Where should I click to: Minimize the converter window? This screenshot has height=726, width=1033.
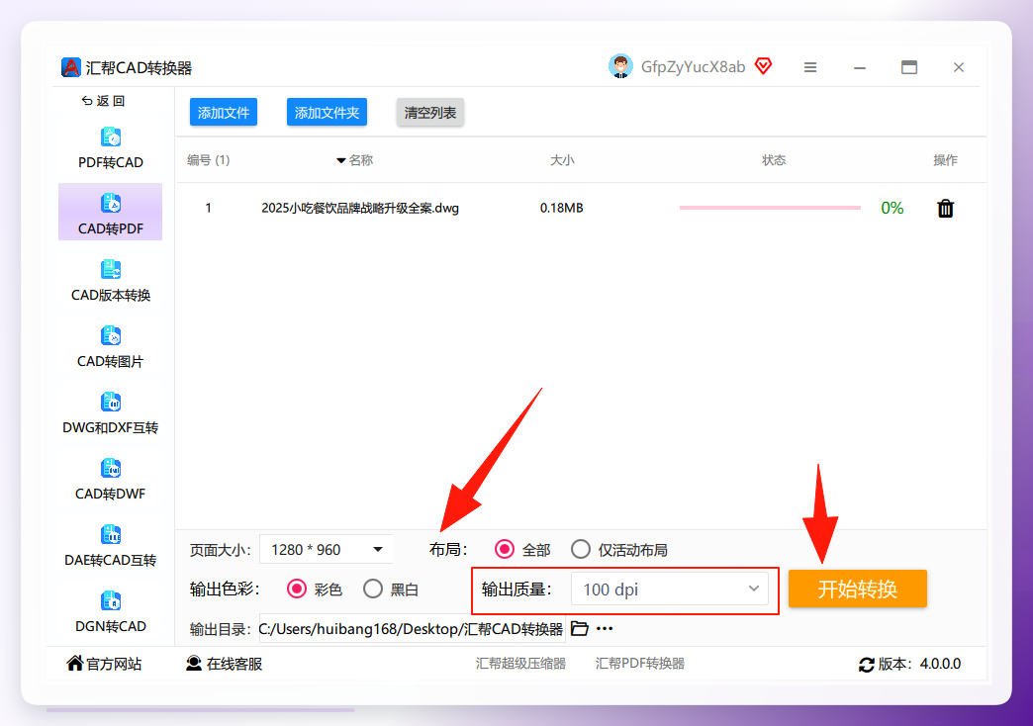[860, 67]
